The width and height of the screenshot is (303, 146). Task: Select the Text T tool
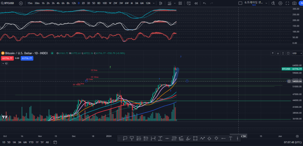230,138
